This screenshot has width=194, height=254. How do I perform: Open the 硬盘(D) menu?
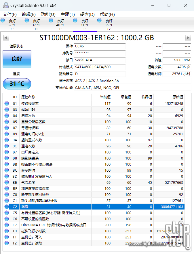coord(87,14)
